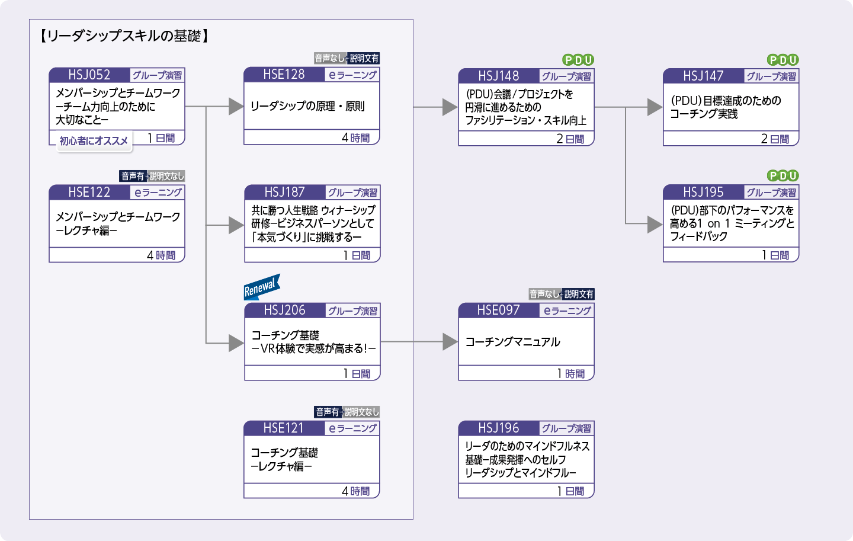Click the course code HSJ196
853x541 pixels.
point(499,428)
